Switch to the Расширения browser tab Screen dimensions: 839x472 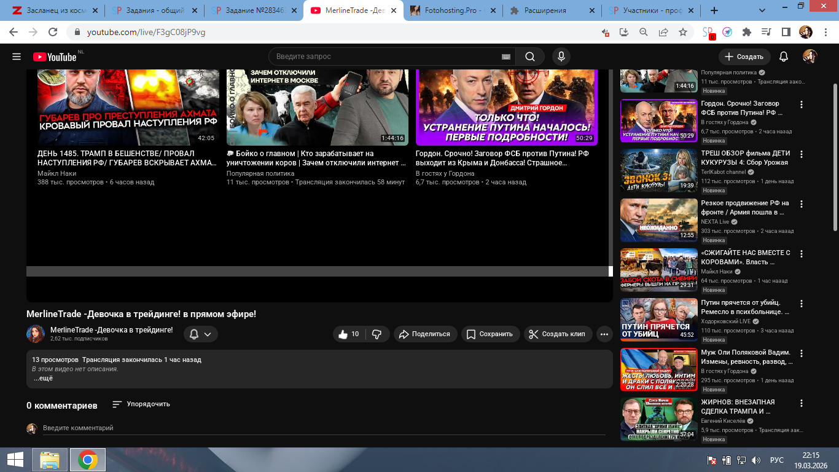tap(550, 10)
